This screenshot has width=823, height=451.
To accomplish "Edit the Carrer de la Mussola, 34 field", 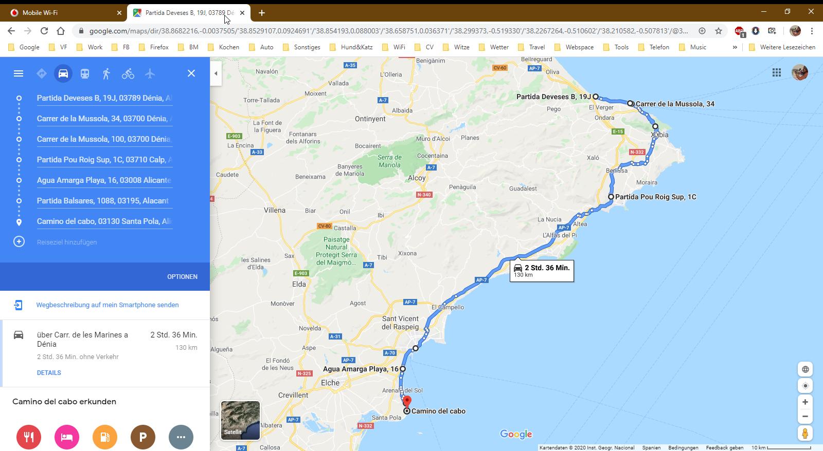I will point(104,119).
